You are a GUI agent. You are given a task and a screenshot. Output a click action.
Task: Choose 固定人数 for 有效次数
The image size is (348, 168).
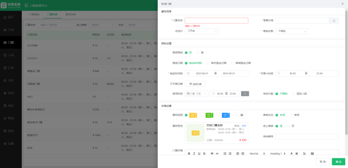(300, 94)
